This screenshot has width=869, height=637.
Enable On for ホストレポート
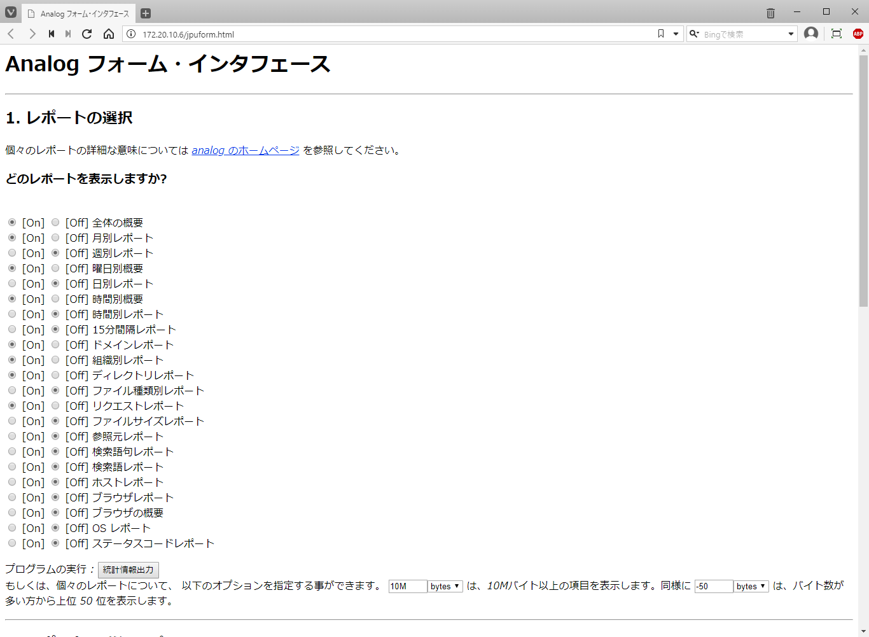pyautogui.click(x=12, y=482)
